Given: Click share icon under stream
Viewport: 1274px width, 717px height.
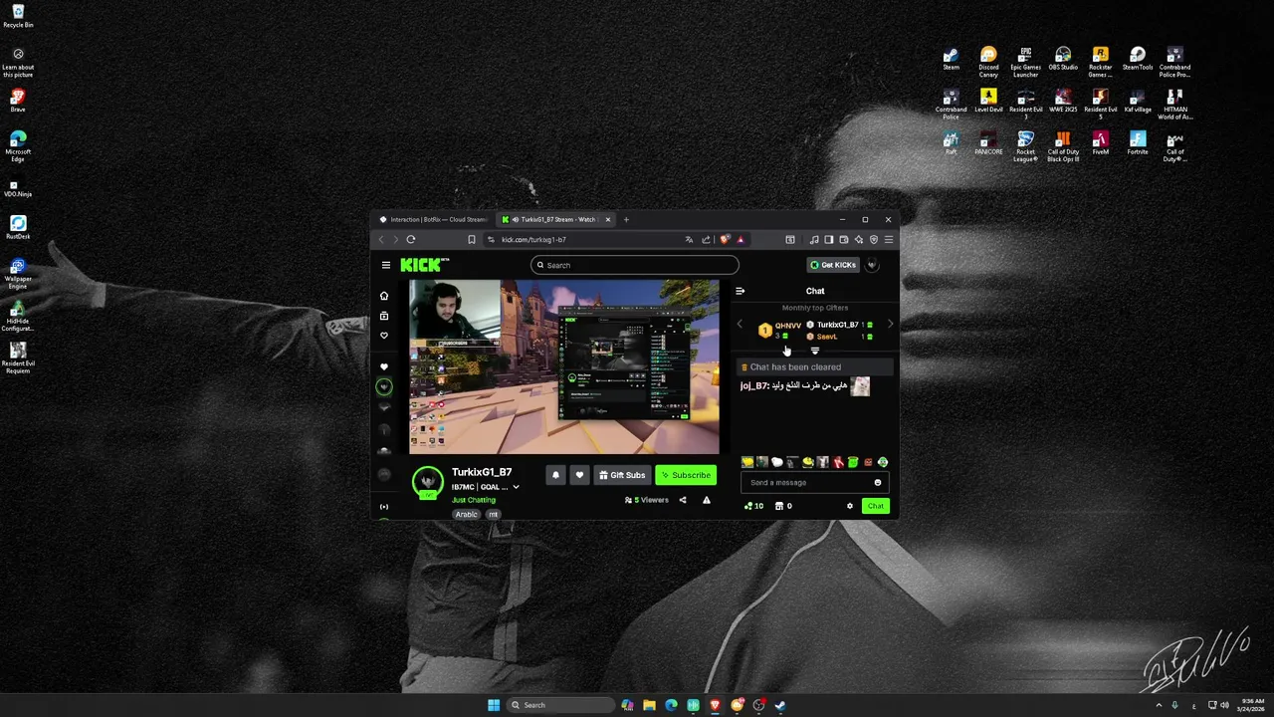Looking at the screenshot, I should (x=683, y=500).
